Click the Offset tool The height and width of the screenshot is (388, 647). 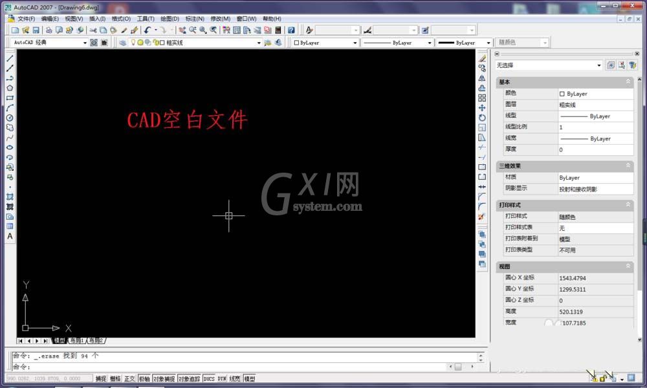pyautogui.click(x=482, y=88)
